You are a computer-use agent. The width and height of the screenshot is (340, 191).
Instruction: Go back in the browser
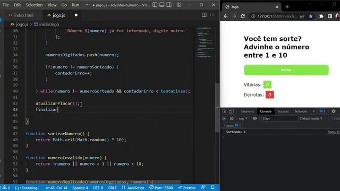[226, 16]
